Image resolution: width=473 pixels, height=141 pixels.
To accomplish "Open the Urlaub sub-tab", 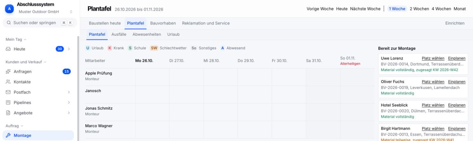I will [174, 34].
